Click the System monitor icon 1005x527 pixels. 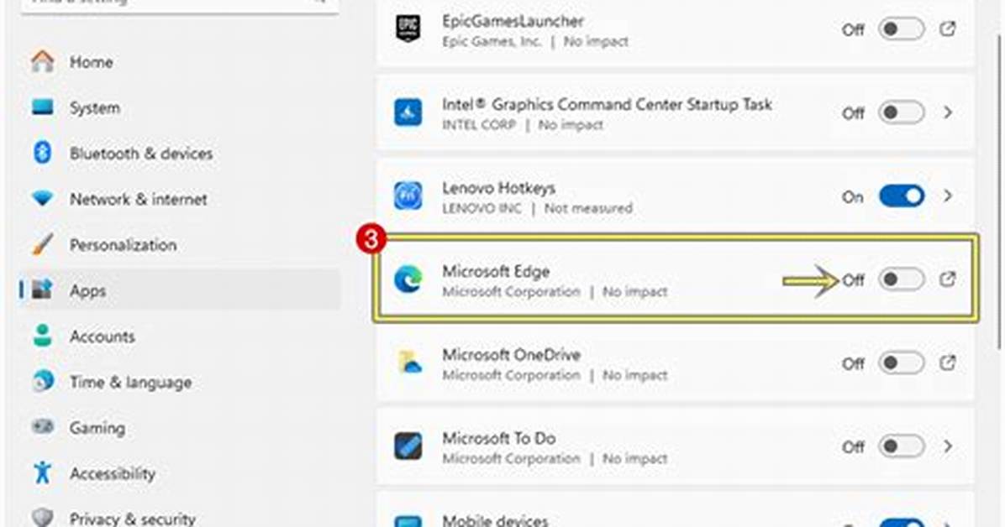[x=42, y=107]
